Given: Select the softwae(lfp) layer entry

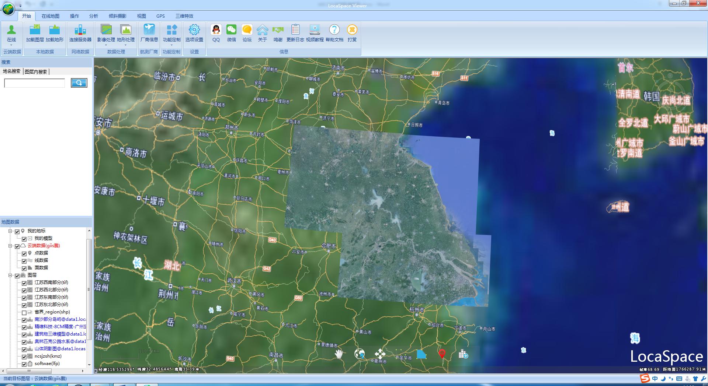Looking at the screenshot, I should [x=47, y=364].
